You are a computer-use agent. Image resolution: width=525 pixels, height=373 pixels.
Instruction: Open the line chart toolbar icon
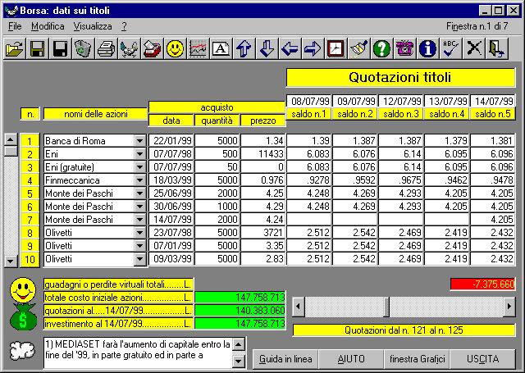tap(198, 49)
